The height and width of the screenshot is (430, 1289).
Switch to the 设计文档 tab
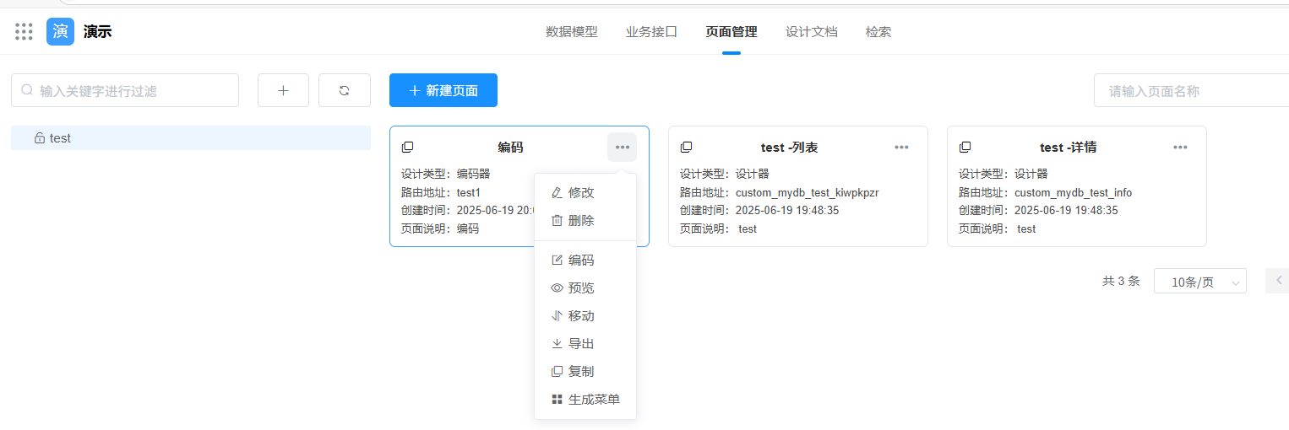click(812, 32)
